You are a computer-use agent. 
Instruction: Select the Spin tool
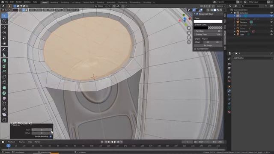[4, 93]
